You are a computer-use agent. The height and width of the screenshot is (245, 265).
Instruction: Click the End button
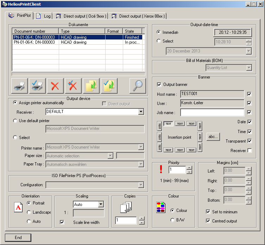coord(18,238)
